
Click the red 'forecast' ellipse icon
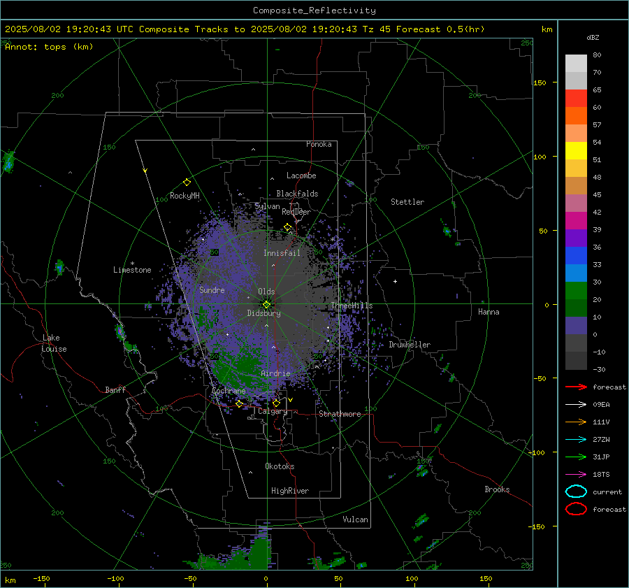click(x=576, y=509)
